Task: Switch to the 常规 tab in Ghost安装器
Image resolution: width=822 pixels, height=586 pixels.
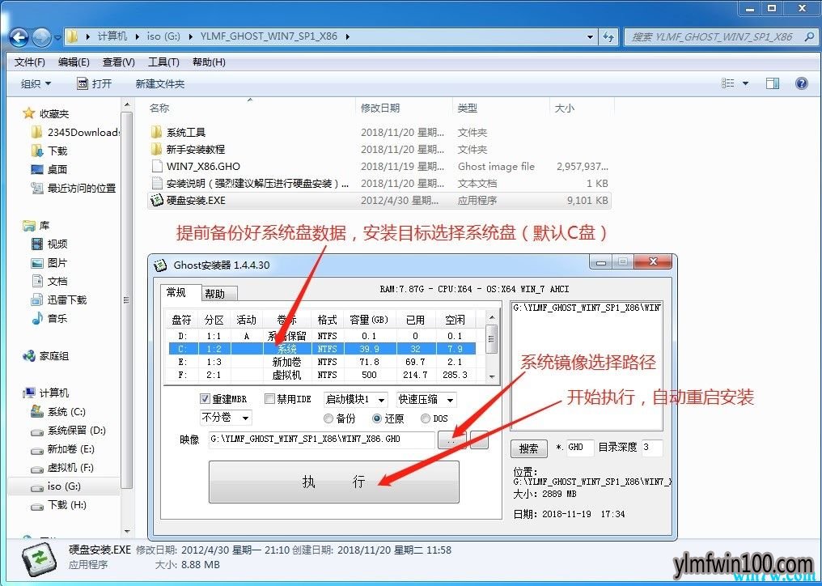Action: (x=180, y=292)
